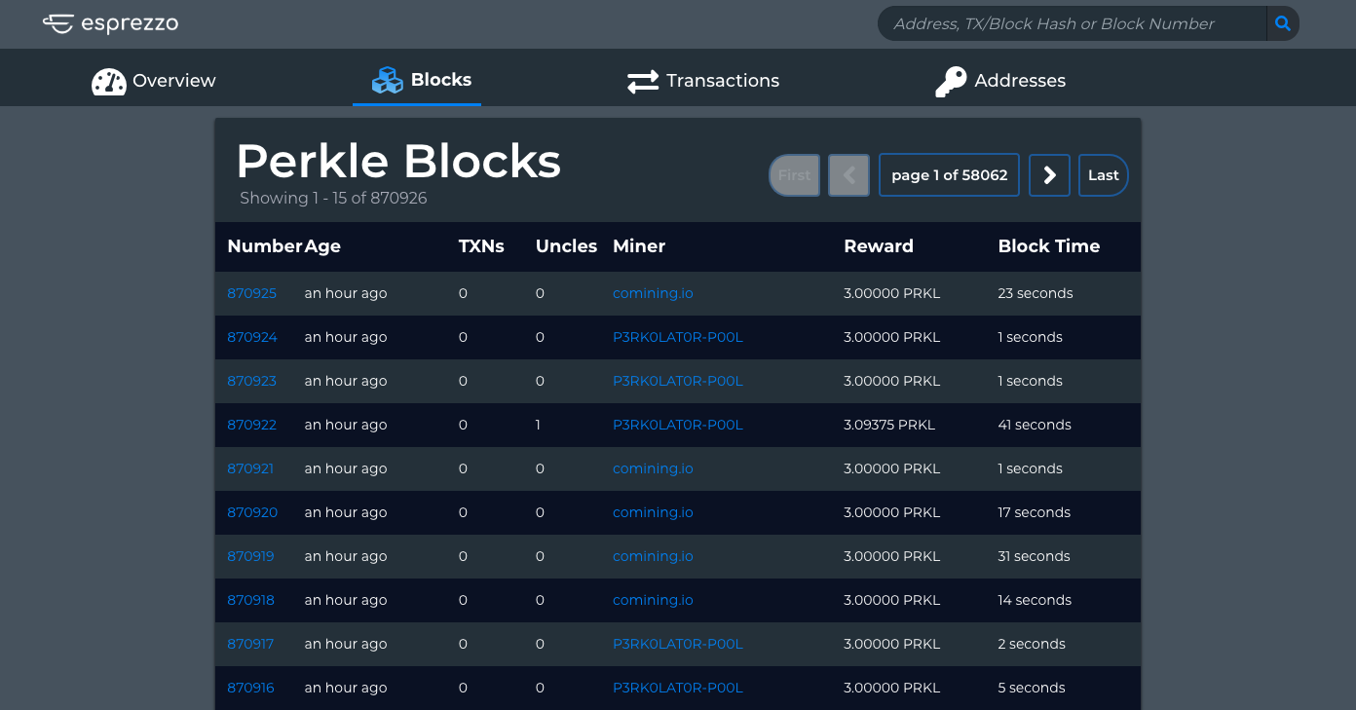This screenshot has width=1356, height=710.
Task: Click the TXNs column header
Action: pyautogui.click(x=481, y=246)
